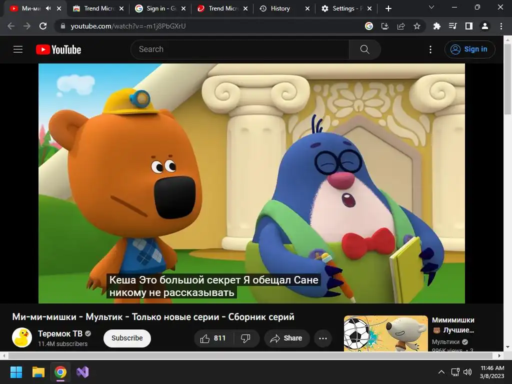The width and height of the screenshot is (512, 384).
Task: Switch to the second Trend Micro tab
Action: pyautogui.click(x=222, y=8)
